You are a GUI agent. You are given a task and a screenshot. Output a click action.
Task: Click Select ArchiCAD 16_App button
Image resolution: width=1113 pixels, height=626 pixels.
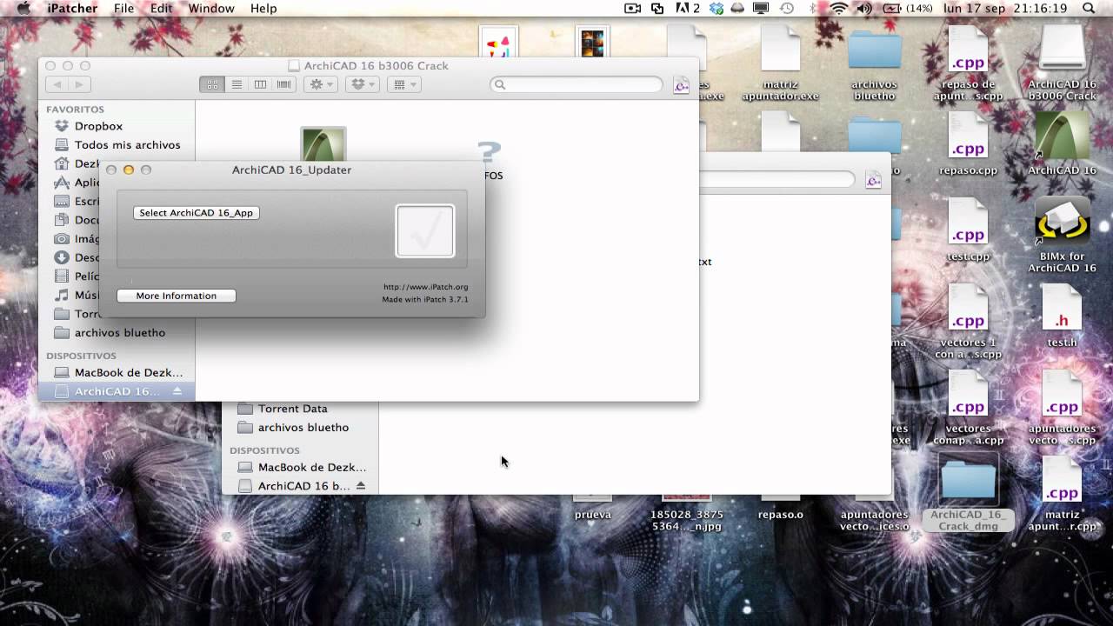(197, 213)
